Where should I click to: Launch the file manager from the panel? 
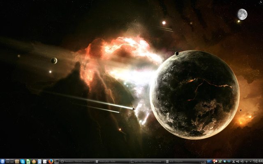coord(17,161)
